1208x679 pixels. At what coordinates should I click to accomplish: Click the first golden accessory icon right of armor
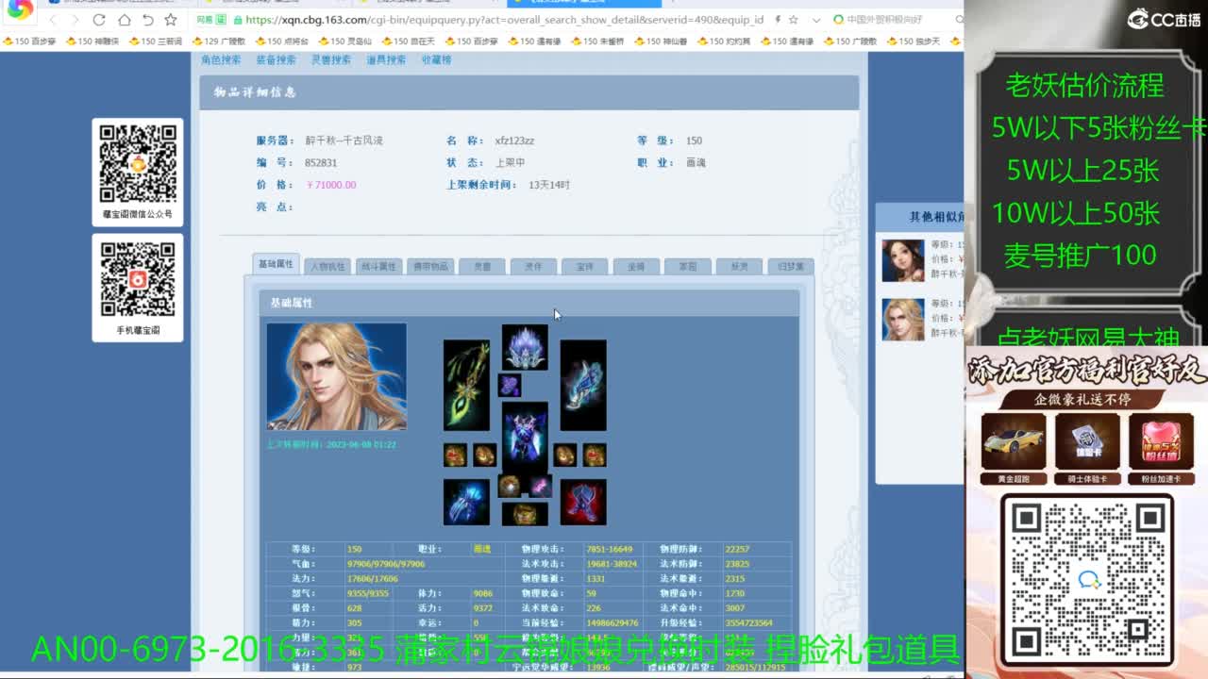pos(565,455)
